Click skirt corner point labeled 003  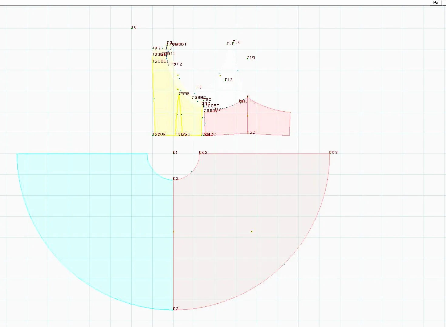(x=333, y=152)
